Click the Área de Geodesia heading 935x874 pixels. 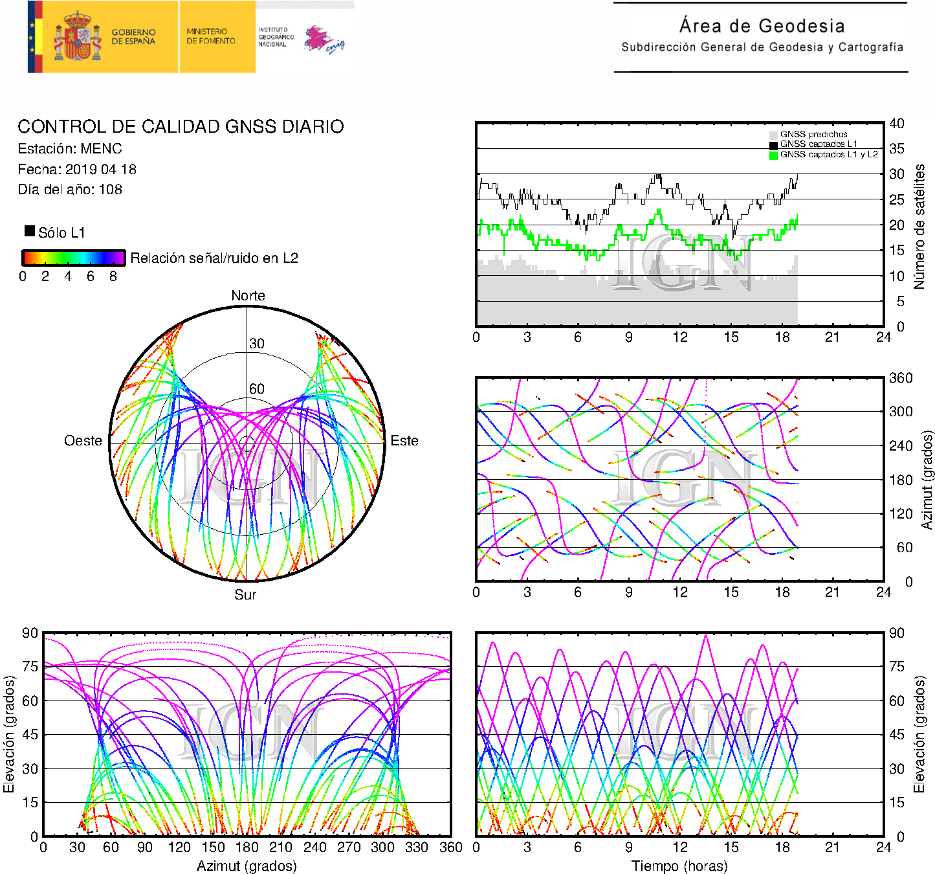762,26
